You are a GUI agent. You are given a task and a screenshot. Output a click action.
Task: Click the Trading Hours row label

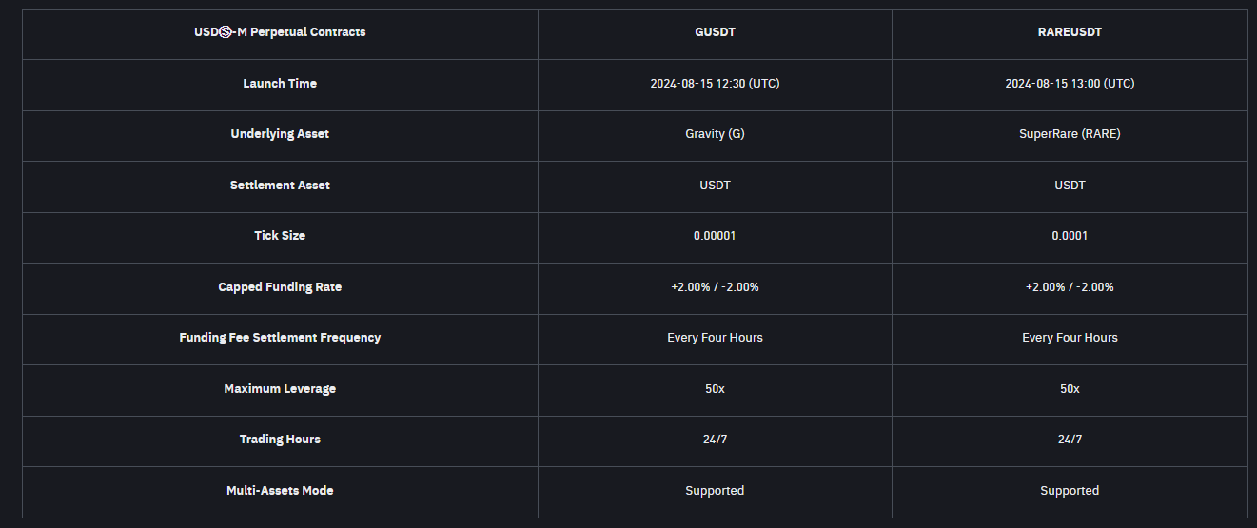click(280, 440)
